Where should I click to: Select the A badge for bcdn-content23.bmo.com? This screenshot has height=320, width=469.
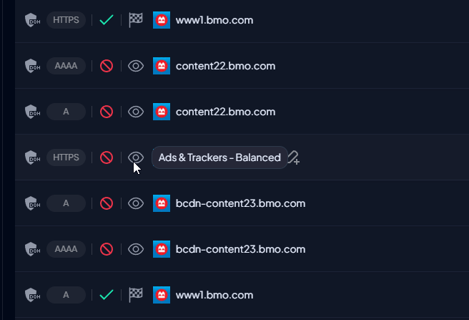66,203
